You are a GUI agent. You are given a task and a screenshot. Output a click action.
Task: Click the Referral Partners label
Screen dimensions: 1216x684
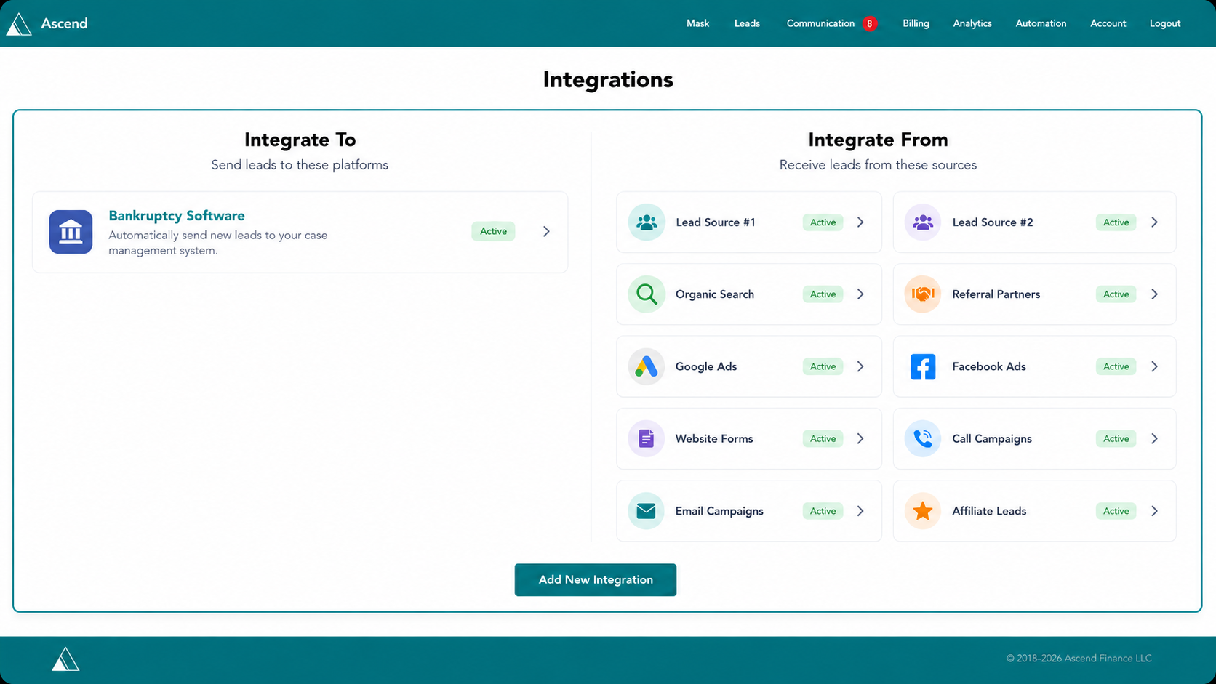coord(996,294)
